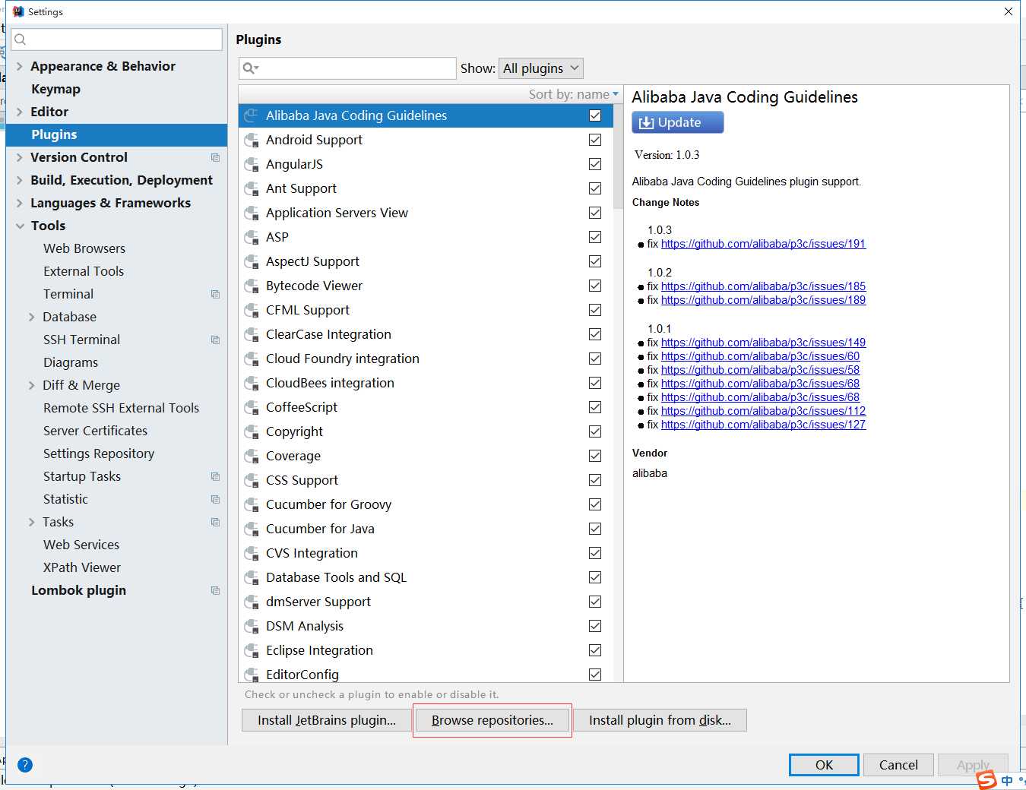
Task: Click the DSM Analysis plugin icon
Action: click(252, 626)
